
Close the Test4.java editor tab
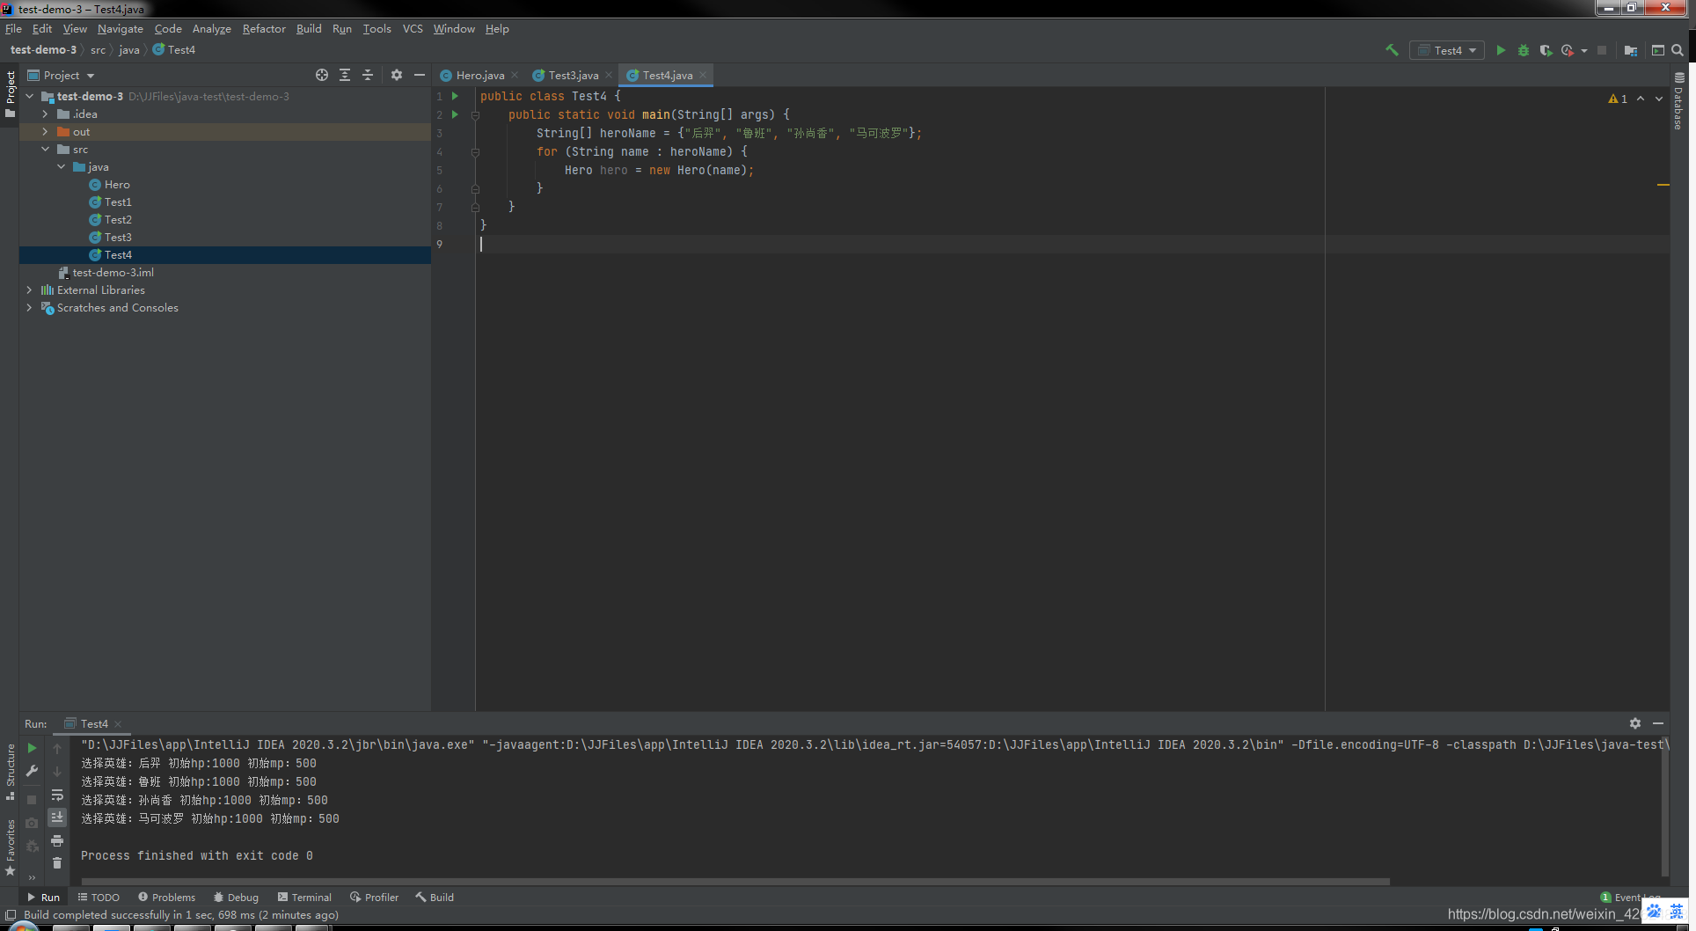[703, 75]
